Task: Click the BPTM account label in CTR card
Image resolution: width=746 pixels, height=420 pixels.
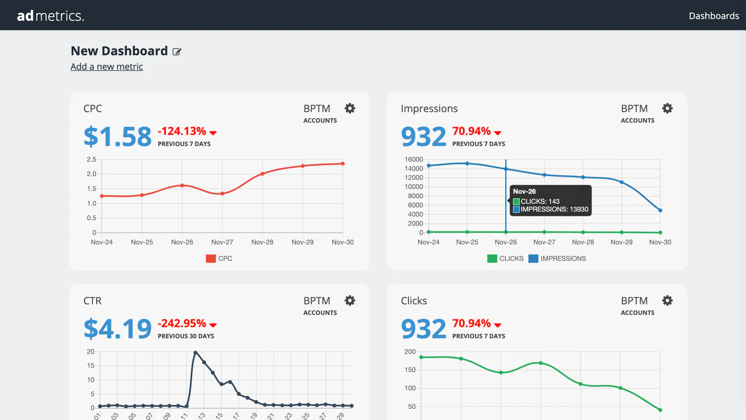Action: click(317, 301)
